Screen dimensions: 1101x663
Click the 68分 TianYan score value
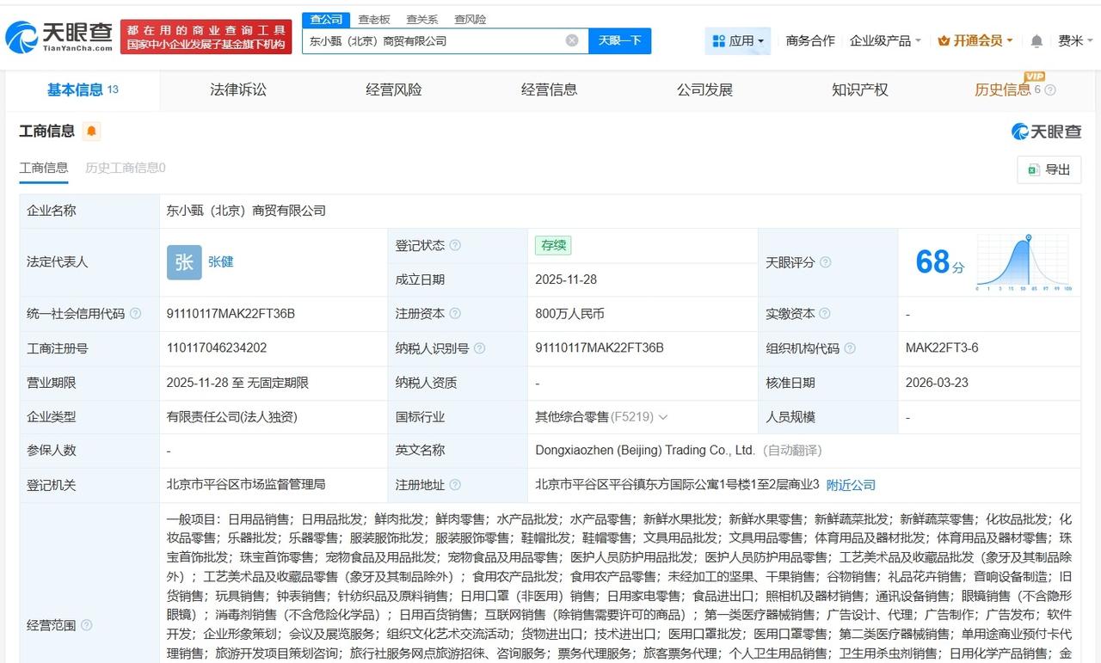[940, 262]
